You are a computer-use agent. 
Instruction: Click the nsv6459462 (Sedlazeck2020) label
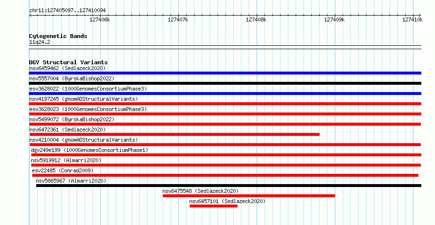(67, 68)
